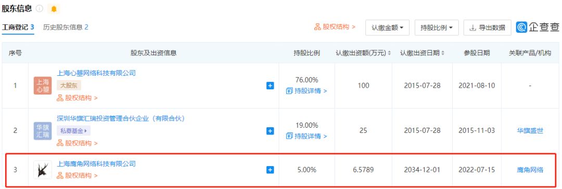Open the 认缴金额 dropdown
Image resolution: width=562 pixels, height=189 pixels.
[388, 28]
